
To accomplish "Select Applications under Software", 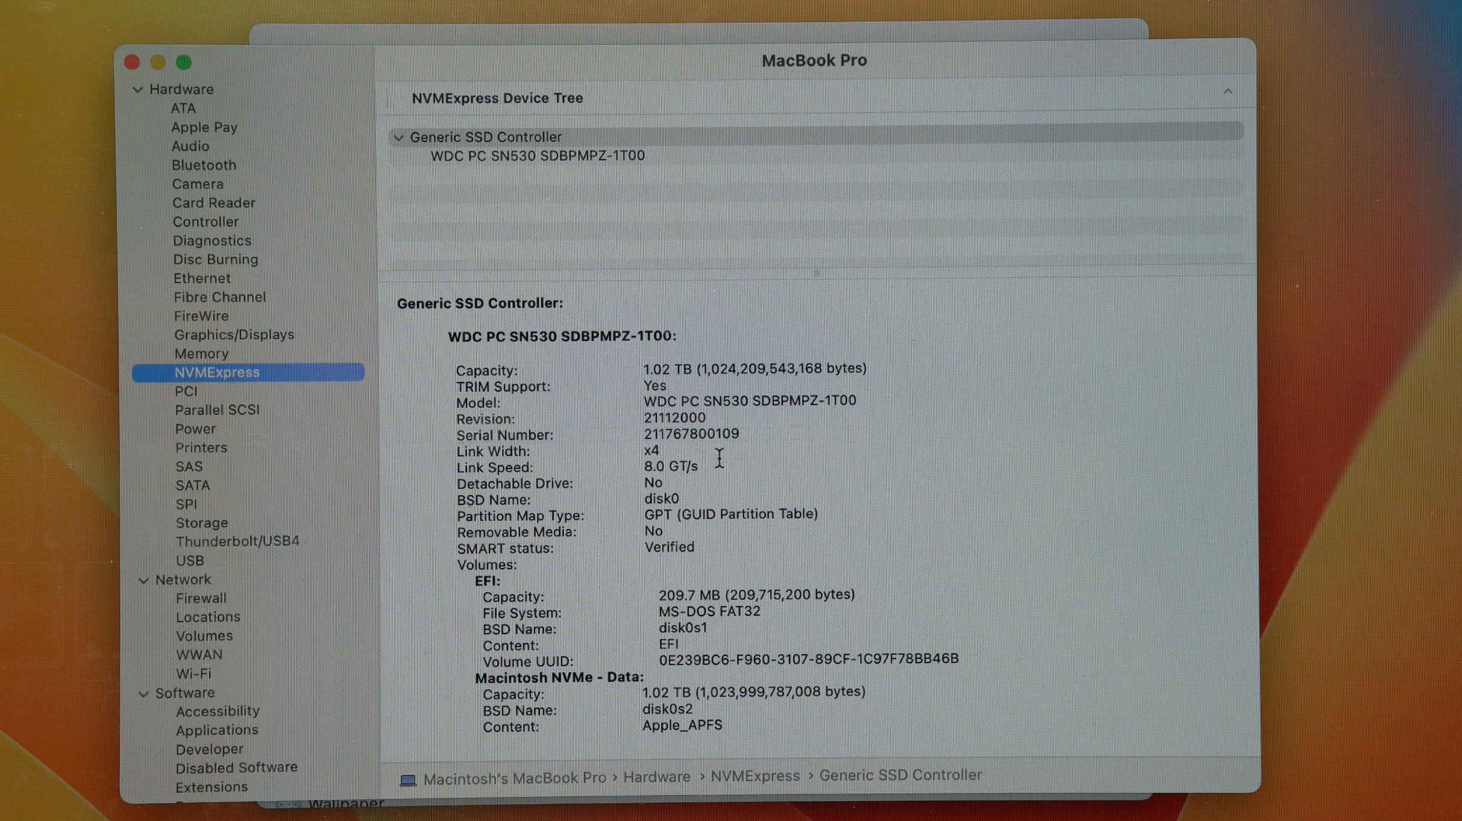I will coord(217,730).
